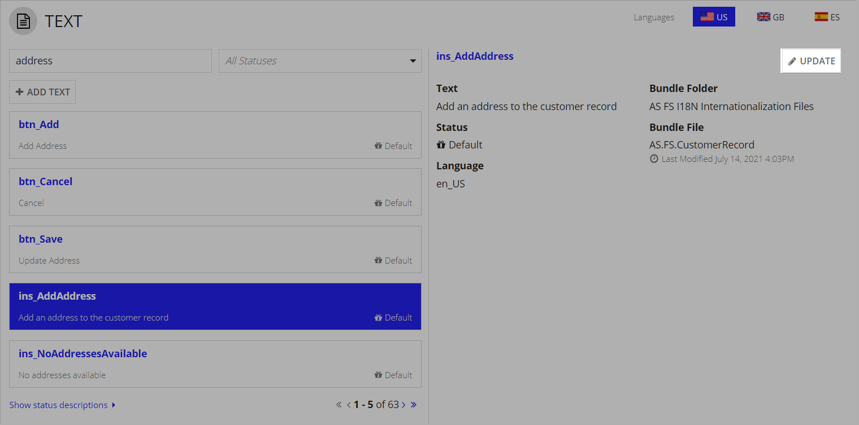Click Default status on ins_AddAddress row
The height and width of the screenshot is (425, 859).
pyautogui.click(x=393, y=317)
